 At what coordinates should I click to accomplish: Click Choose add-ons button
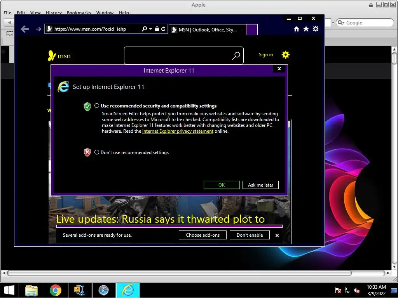pos(202,235)
